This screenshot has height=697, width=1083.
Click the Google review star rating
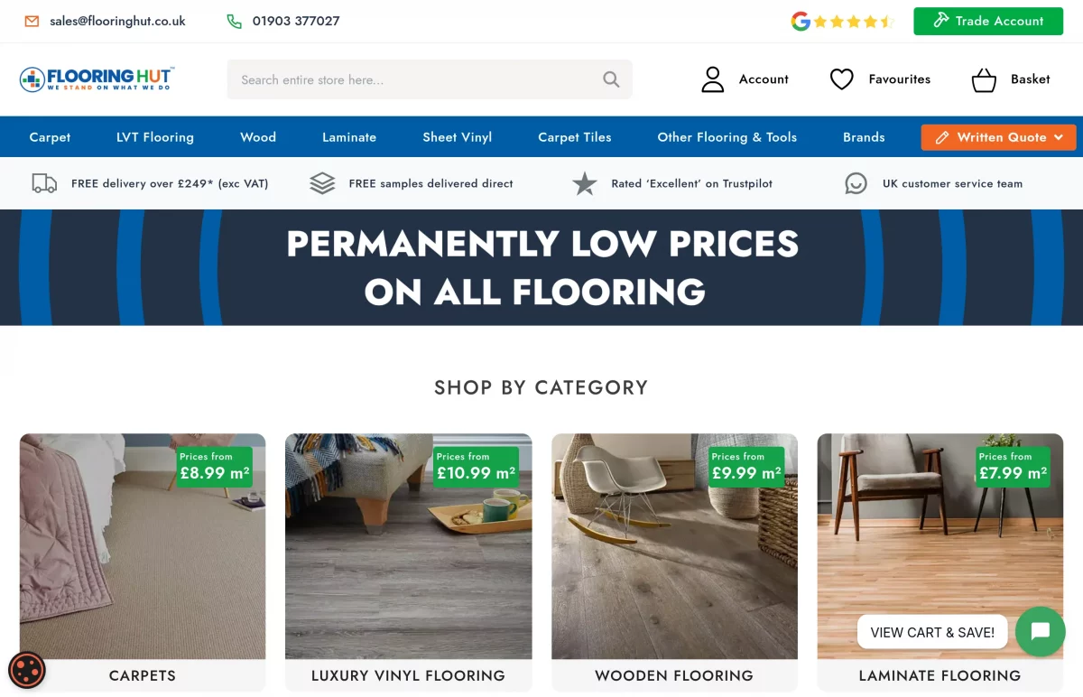tap(843, 20)
